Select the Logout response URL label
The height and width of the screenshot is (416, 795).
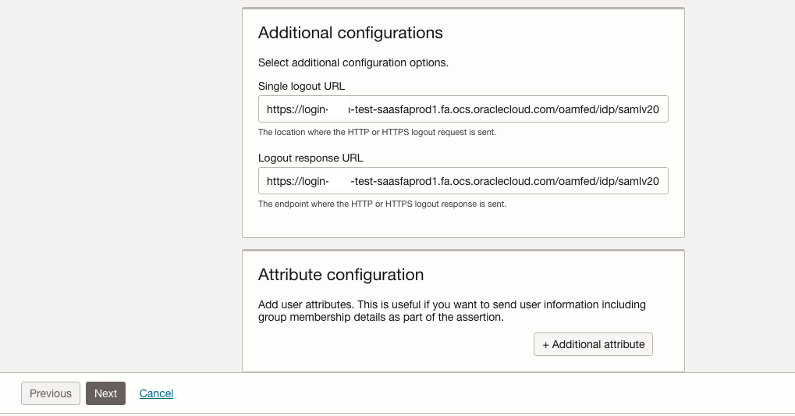pos(311,158)
